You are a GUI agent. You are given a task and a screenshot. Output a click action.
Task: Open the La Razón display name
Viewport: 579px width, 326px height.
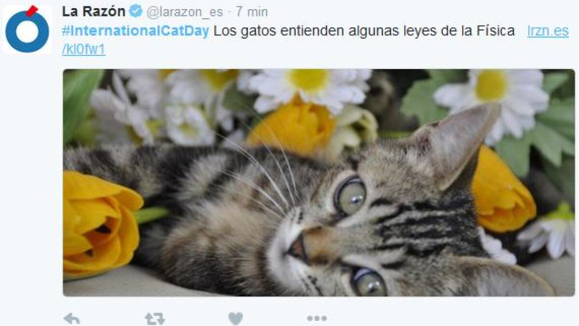click(x=94, y=12)
